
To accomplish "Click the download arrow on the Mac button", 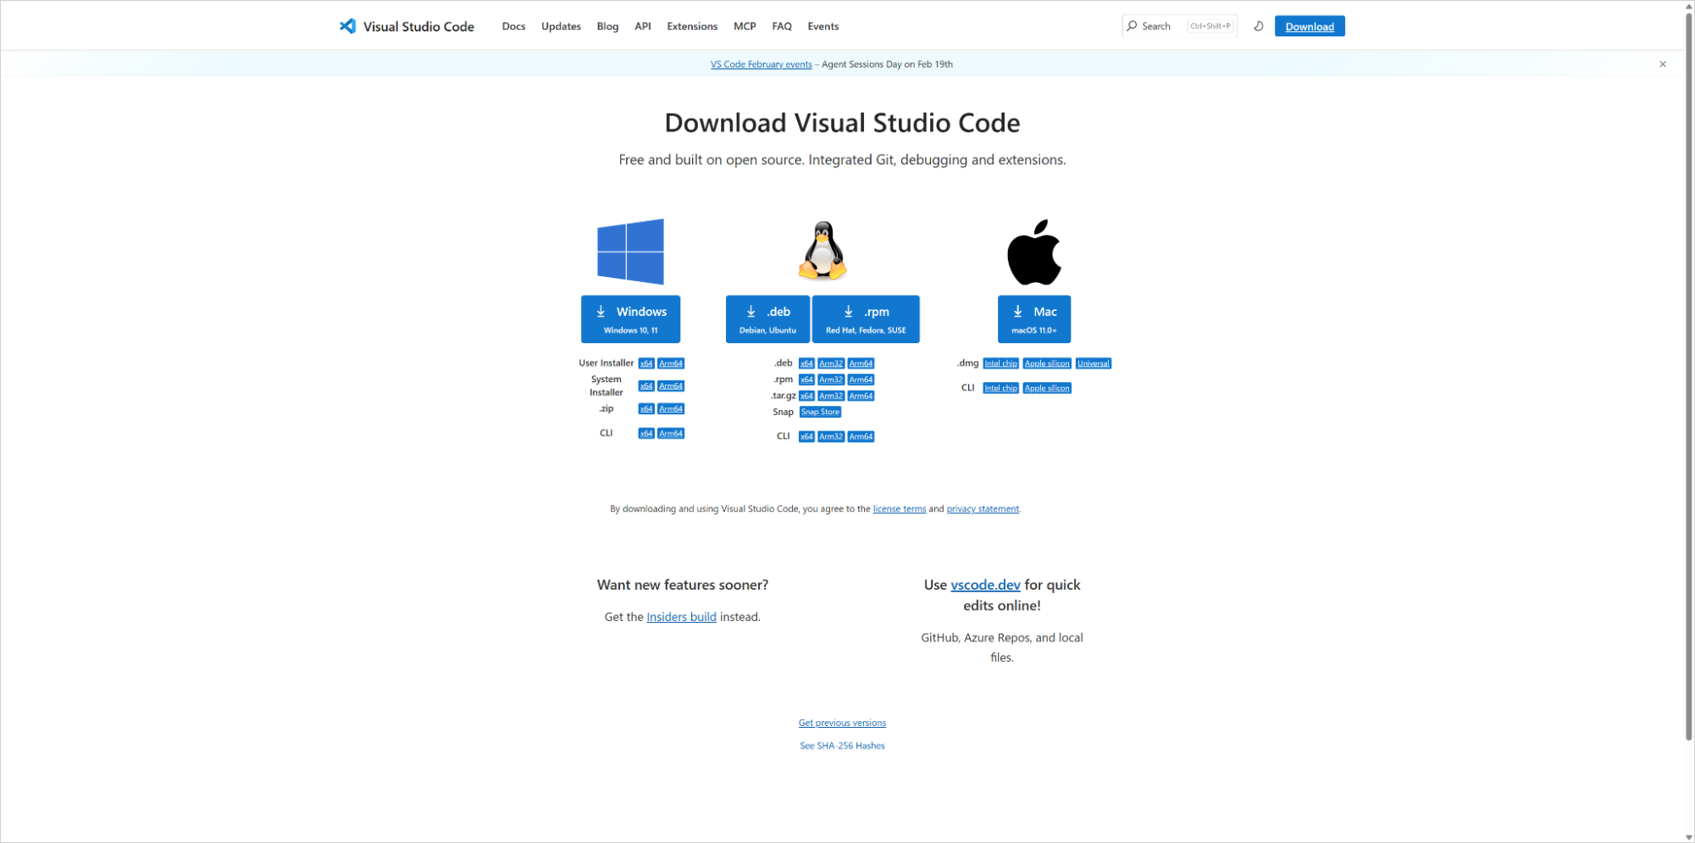I will pyautogui.click(x=1016, y=311).
